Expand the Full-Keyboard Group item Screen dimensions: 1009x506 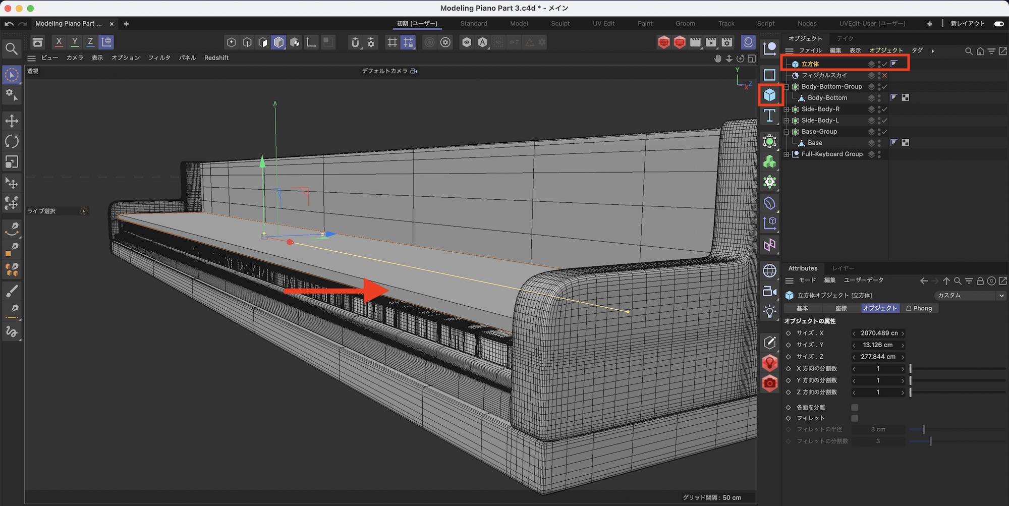coord(786,154)
